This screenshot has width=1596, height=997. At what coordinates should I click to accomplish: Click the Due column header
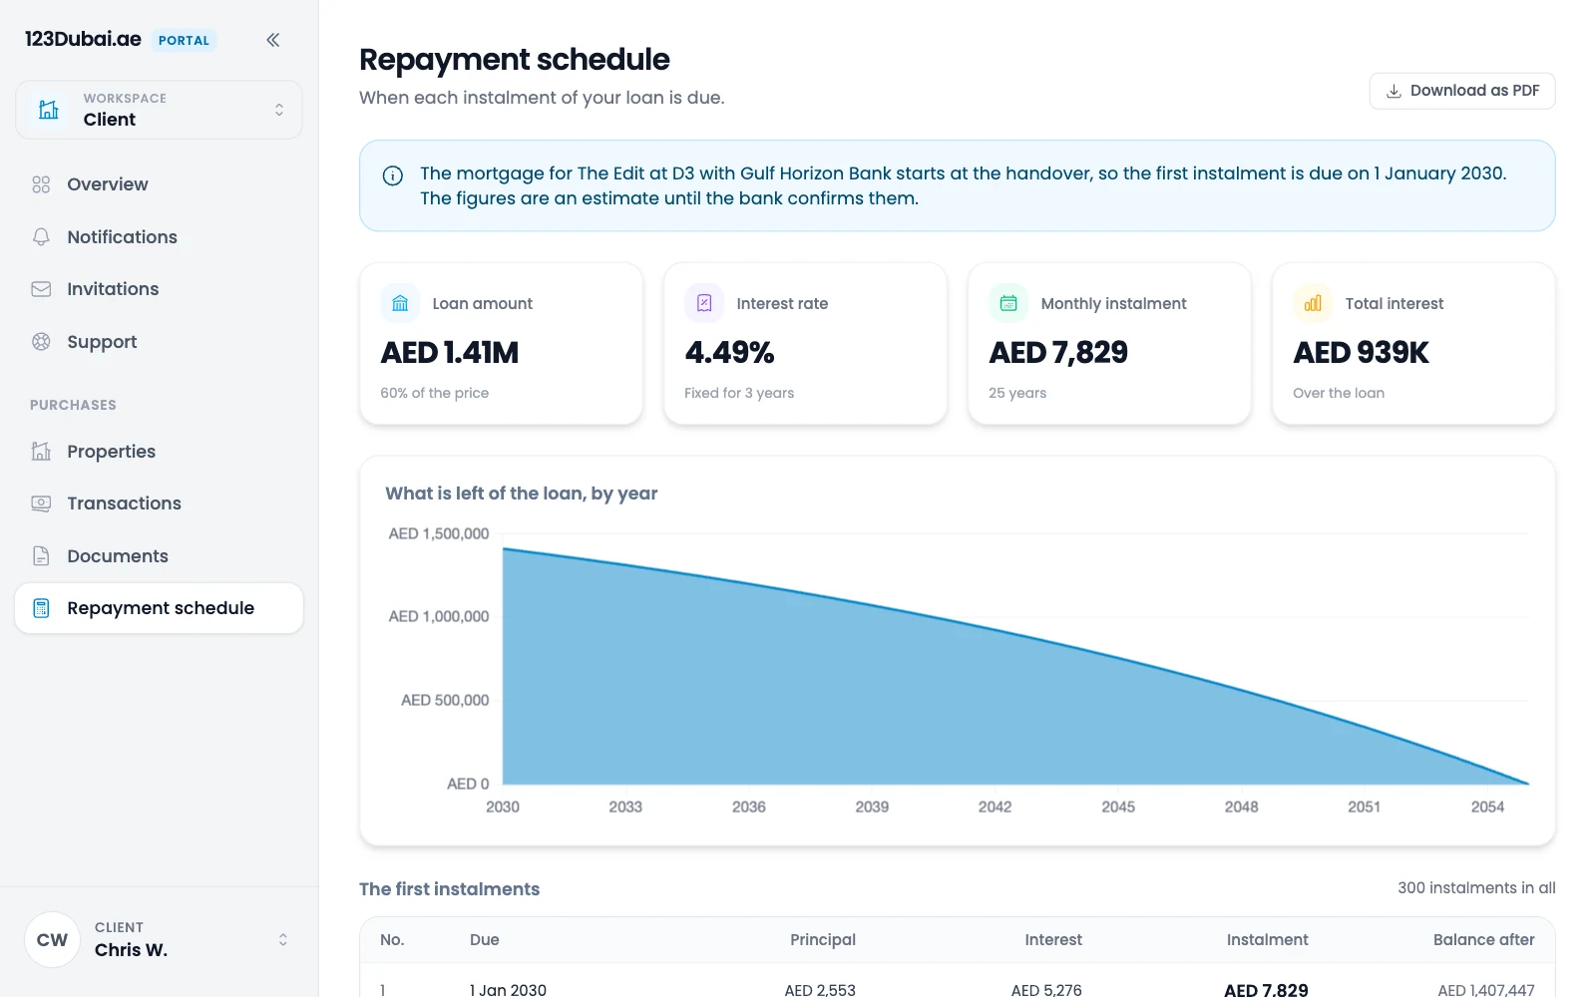tap(485, 939)
